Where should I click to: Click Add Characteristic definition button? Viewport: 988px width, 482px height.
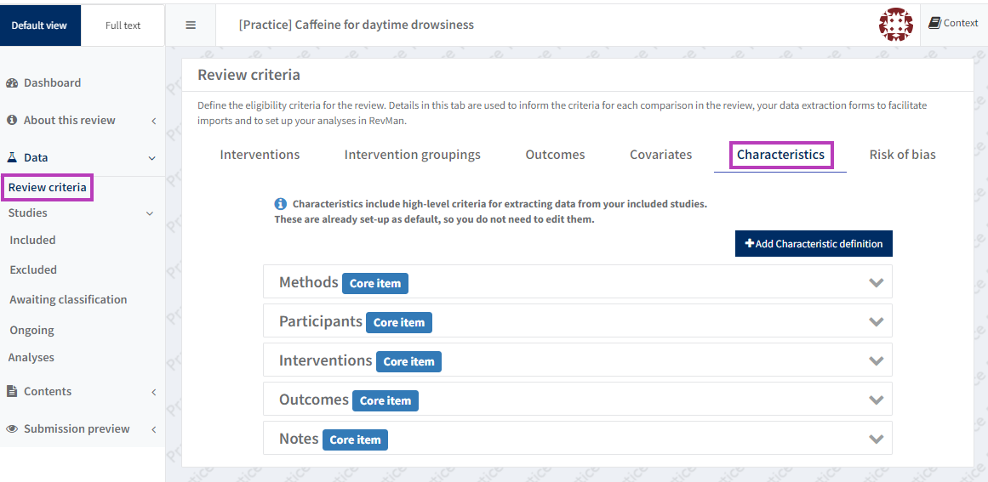point(814,243)
